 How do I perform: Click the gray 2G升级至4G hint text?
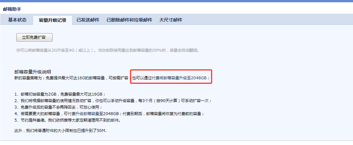108,50
